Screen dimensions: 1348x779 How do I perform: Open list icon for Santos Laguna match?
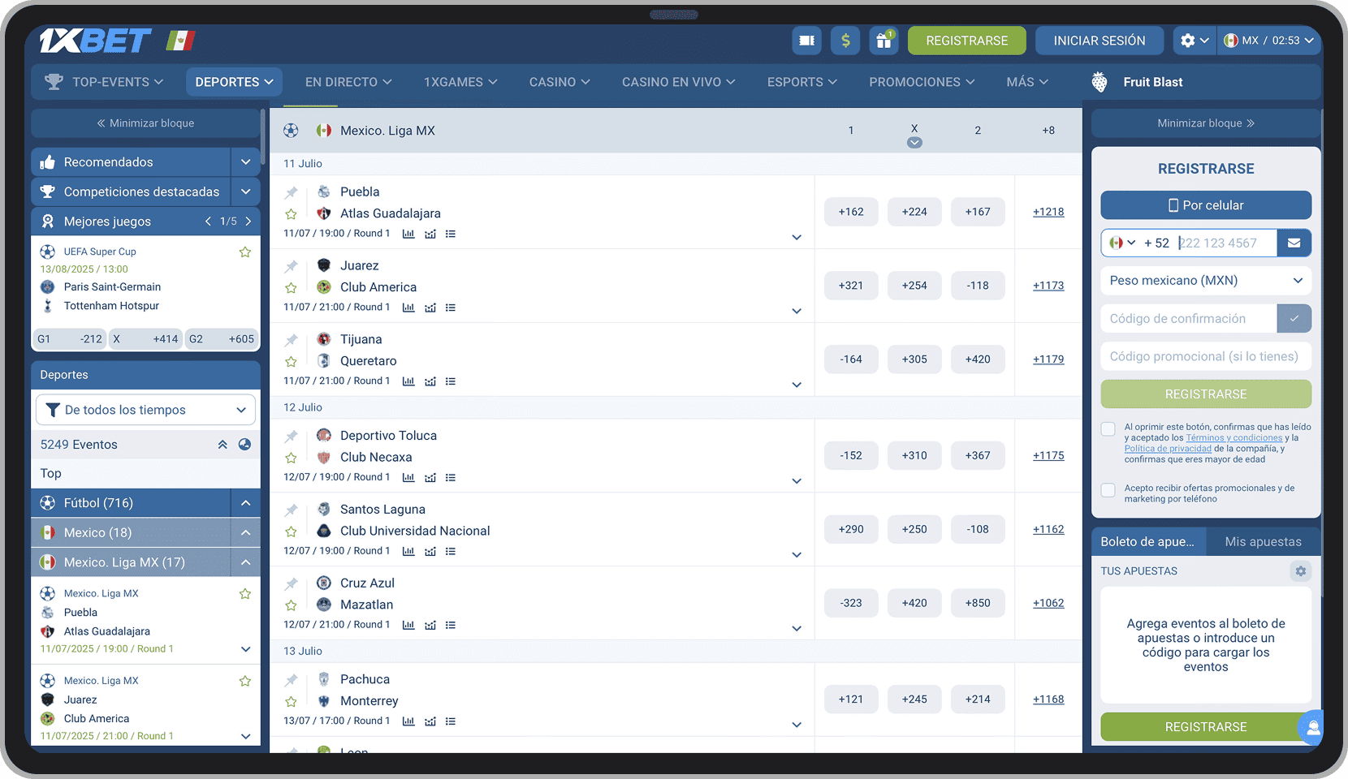pos(451,552)
